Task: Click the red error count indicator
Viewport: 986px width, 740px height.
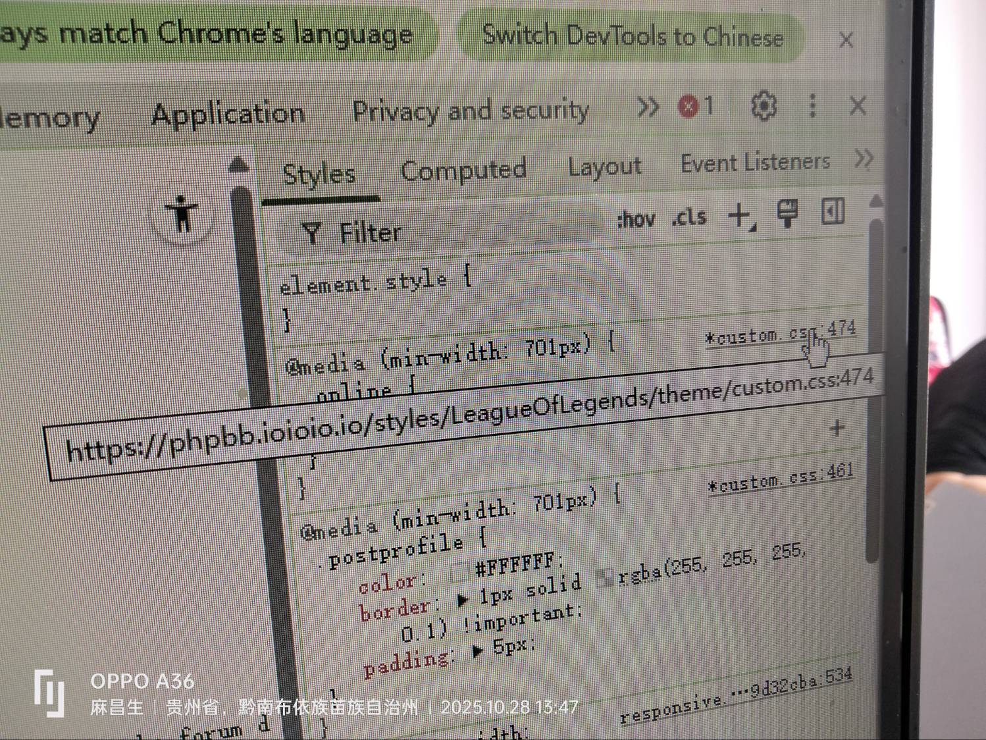Action: pos(696,107)
